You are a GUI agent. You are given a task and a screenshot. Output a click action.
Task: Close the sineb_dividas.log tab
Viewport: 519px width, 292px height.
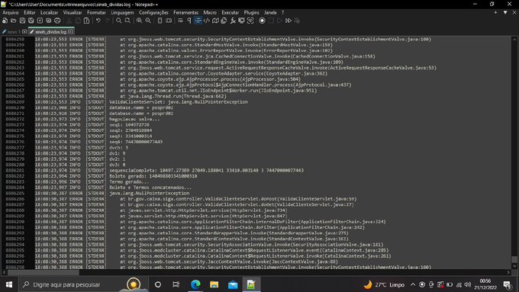coord(70,32)
